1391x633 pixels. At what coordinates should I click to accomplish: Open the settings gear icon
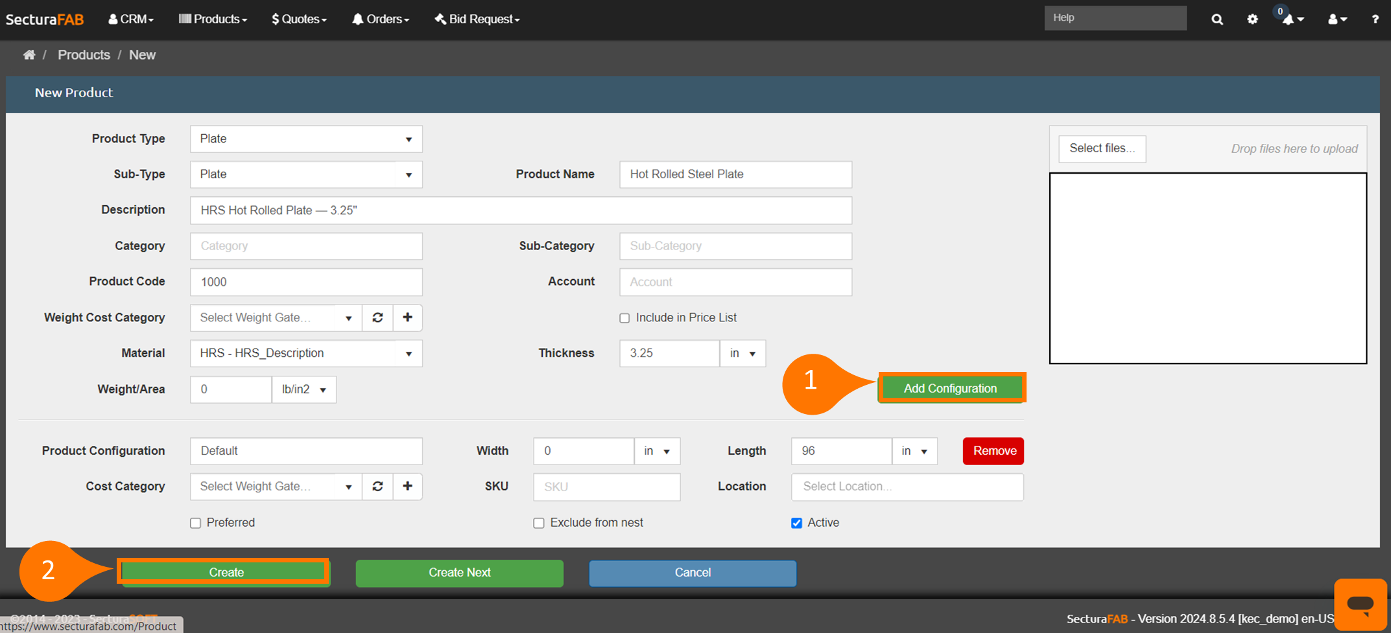tap(1252, 19)
